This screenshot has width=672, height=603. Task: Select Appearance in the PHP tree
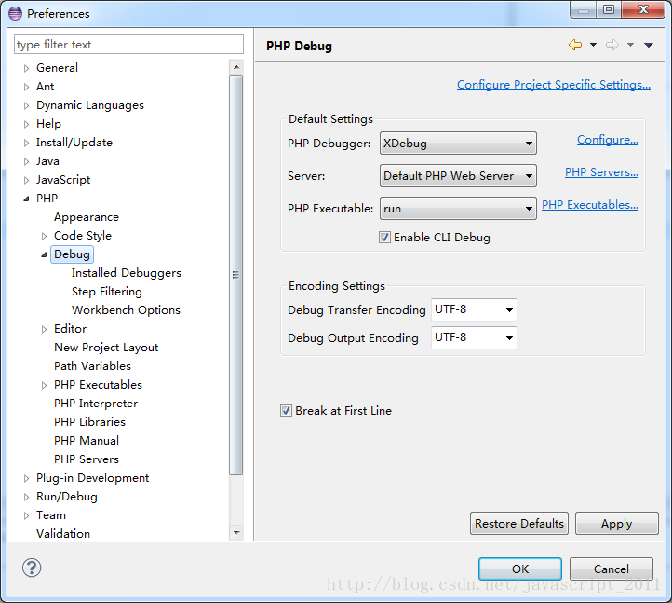pos(87,217)
